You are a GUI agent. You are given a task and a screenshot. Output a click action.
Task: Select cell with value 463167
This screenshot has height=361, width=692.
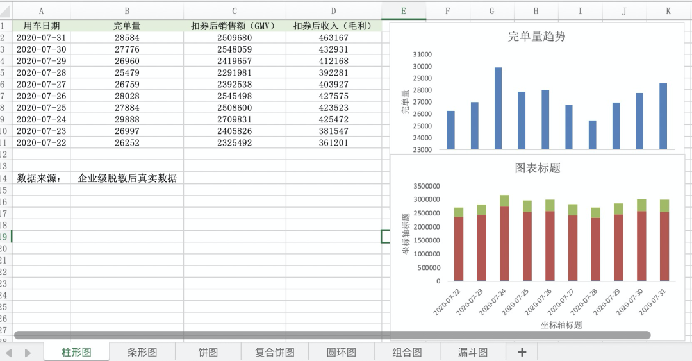334,38
